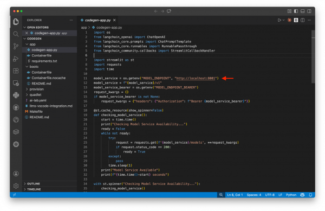The width and height of the screenshot is (325, 211).
Task: Open Containerfile under app folder
Action: pos(42,55)
